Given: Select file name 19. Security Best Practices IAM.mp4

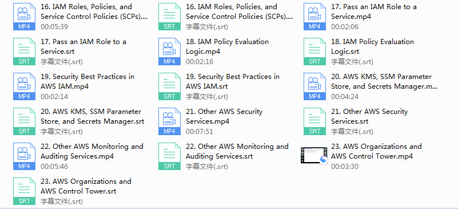Looking at the screenshot, I should (87, 81).
